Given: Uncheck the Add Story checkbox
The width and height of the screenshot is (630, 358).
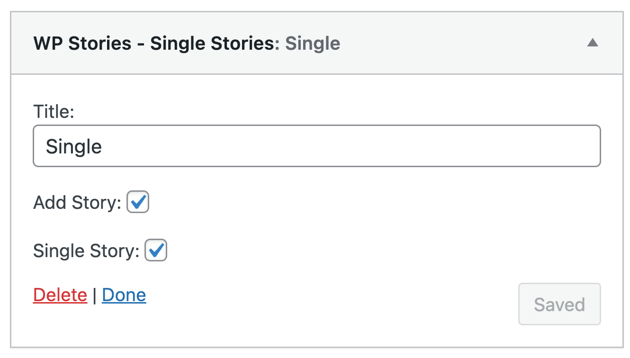Looking at the screenshot, I should [138, 202].
